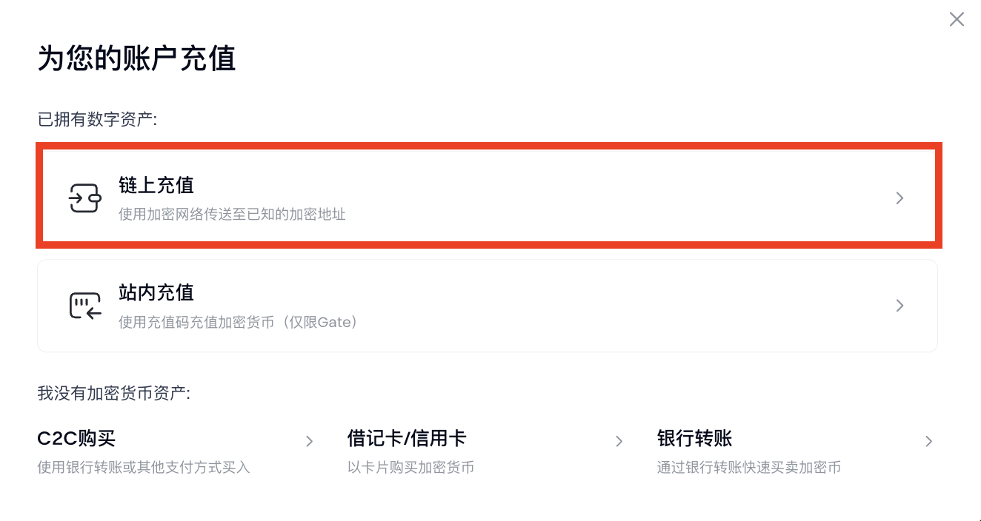Click the chevron beside 借记卡/信用卡

tap(619, 442)
